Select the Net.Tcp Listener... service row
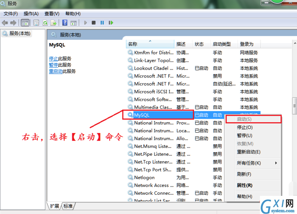Viewport: 297px width, 214px height. 175,162
